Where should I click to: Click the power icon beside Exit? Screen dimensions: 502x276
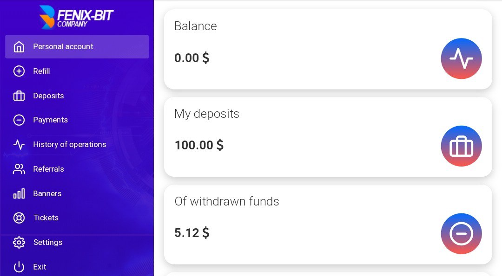click(x=19, y=267)
